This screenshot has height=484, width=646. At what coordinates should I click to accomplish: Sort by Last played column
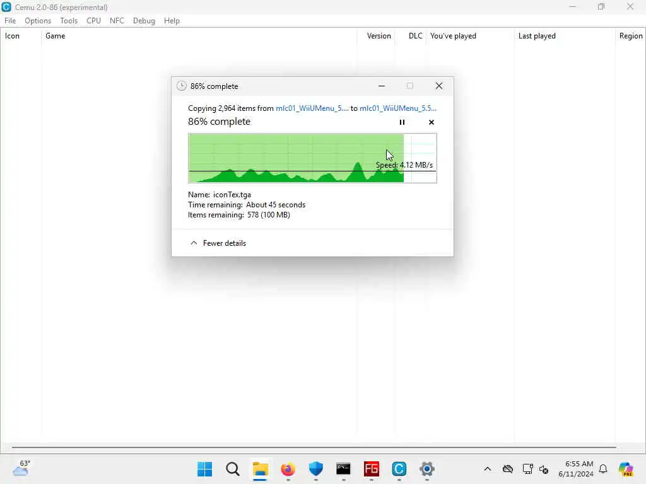[565, 36]
